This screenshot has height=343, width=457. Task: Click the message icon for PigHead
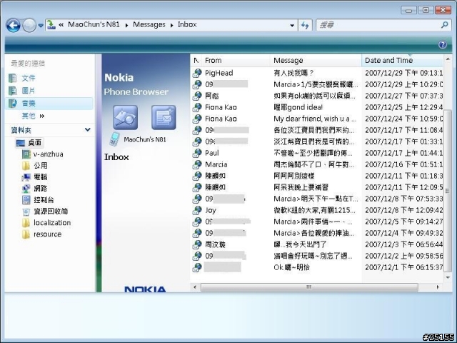tap(197, 73)
